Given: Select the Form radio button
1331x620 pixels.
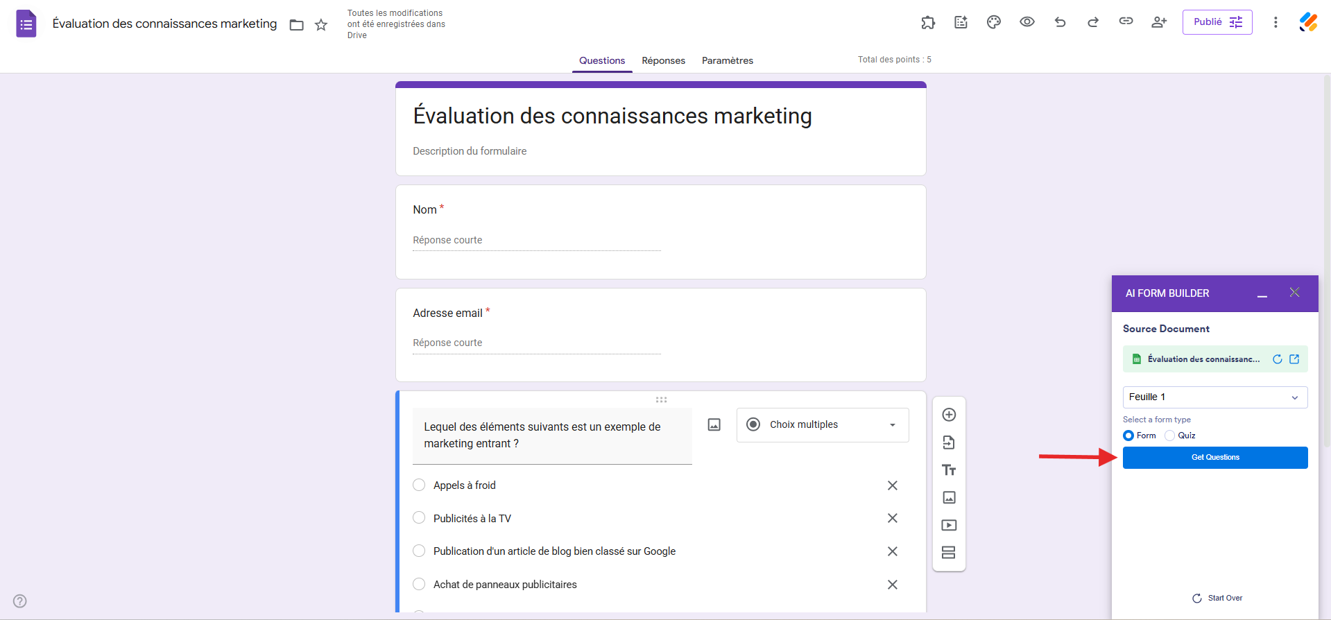Looking at the screenshot, I should point(1128,436).
